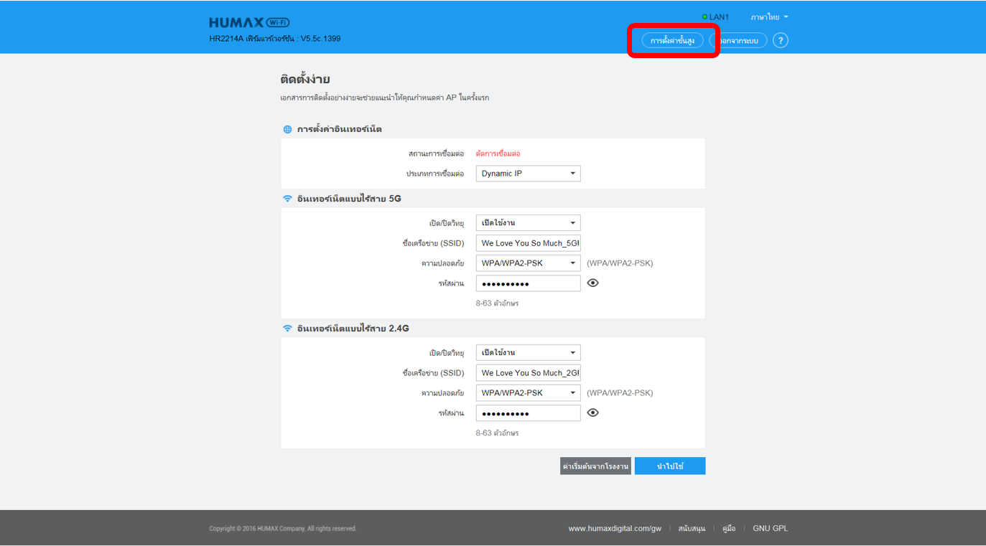Click the HR2214A firmware version text

click(x=275, y=39)
